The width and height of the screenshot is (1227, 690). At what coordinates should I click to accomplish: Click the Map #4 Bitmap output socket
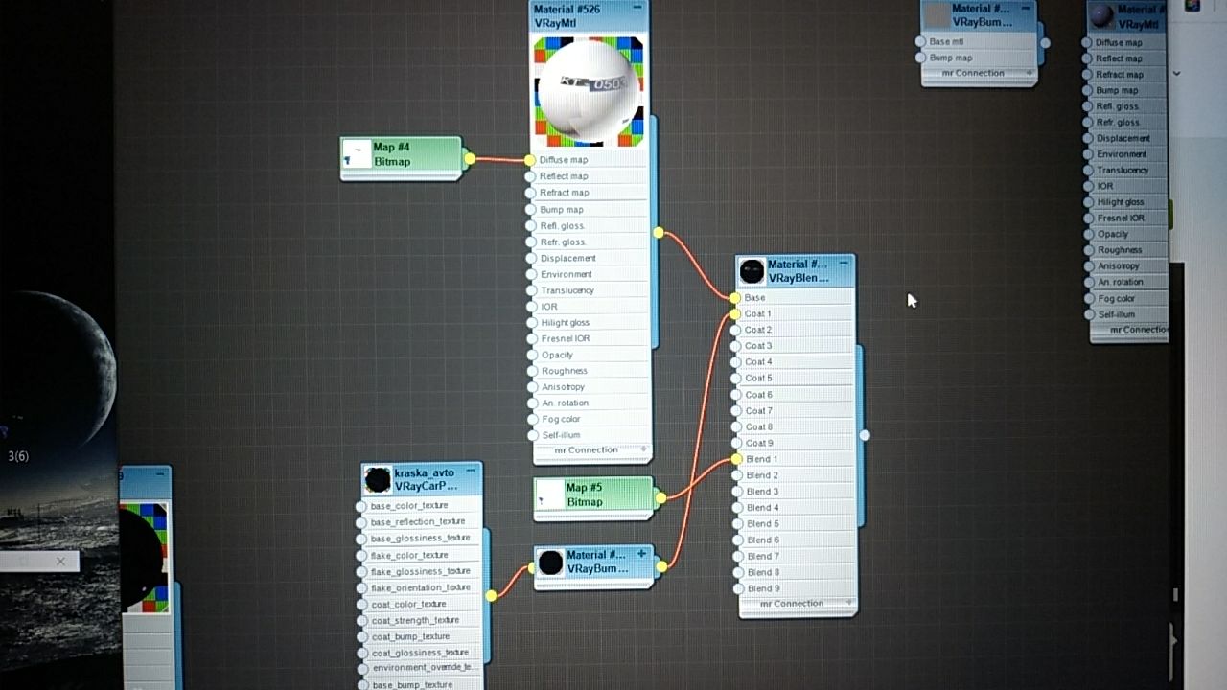tap(470, 159)
